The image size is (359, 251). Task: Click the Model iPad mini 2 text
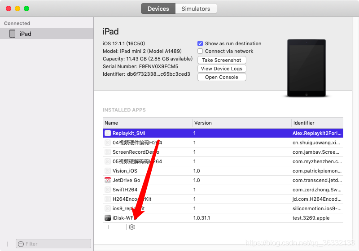[x=142, y=51]
